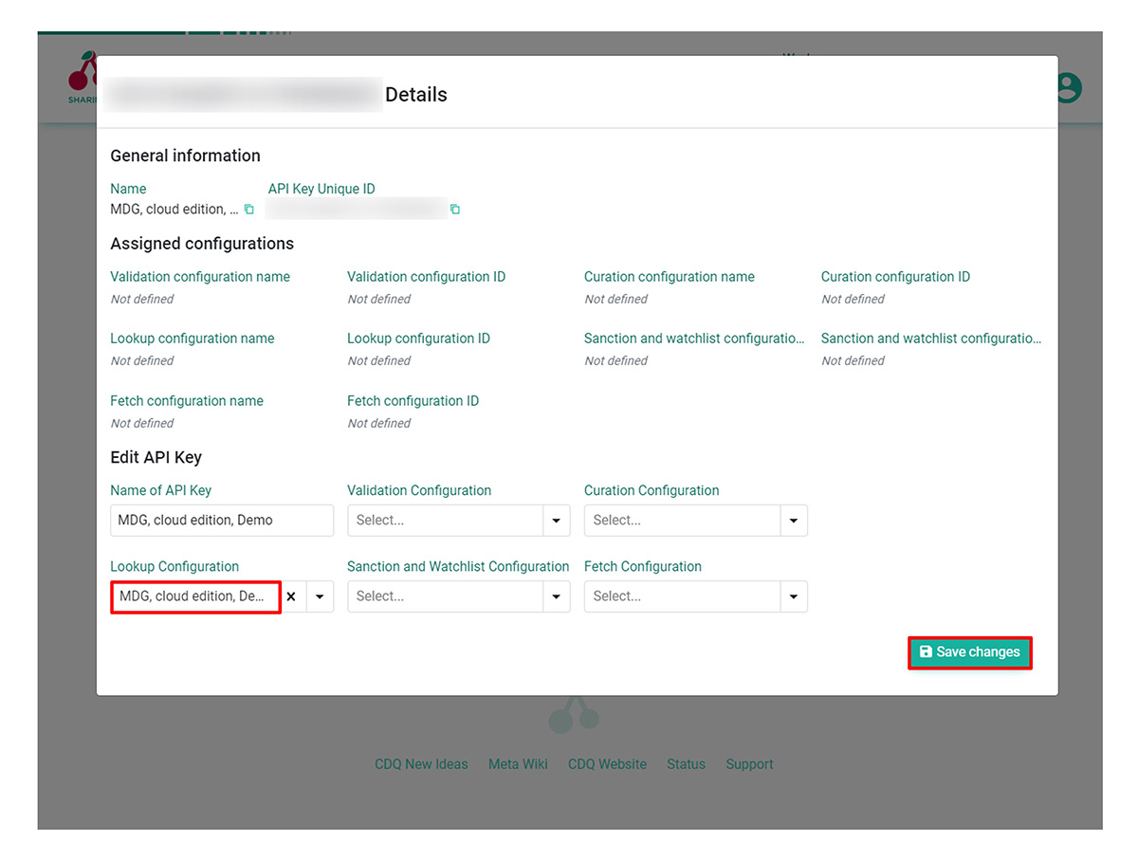1138x861 pixels.
Task: Click the General information heading
Action: 185,156
